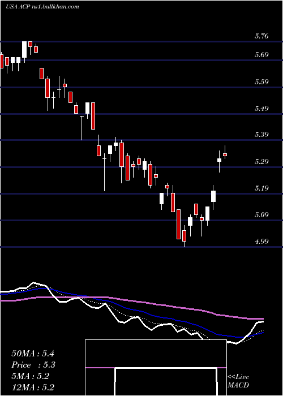The image size is (283, 396).
Task: Click the 5.39 price level label
Action: (x=261, y=135)
